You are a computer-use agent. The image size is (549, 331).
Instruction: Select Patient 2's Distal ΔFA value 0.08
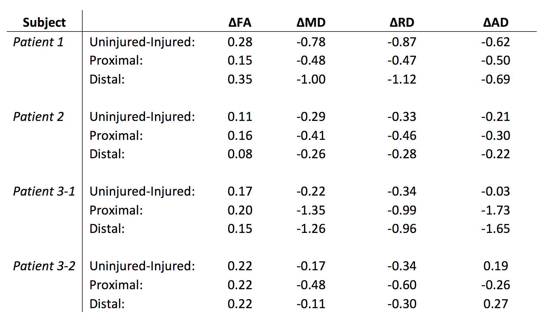240,154
